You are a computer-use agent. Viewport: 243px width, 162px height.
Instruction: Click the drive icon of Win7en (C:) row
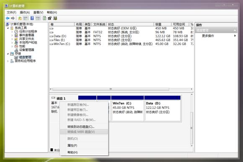52,44
